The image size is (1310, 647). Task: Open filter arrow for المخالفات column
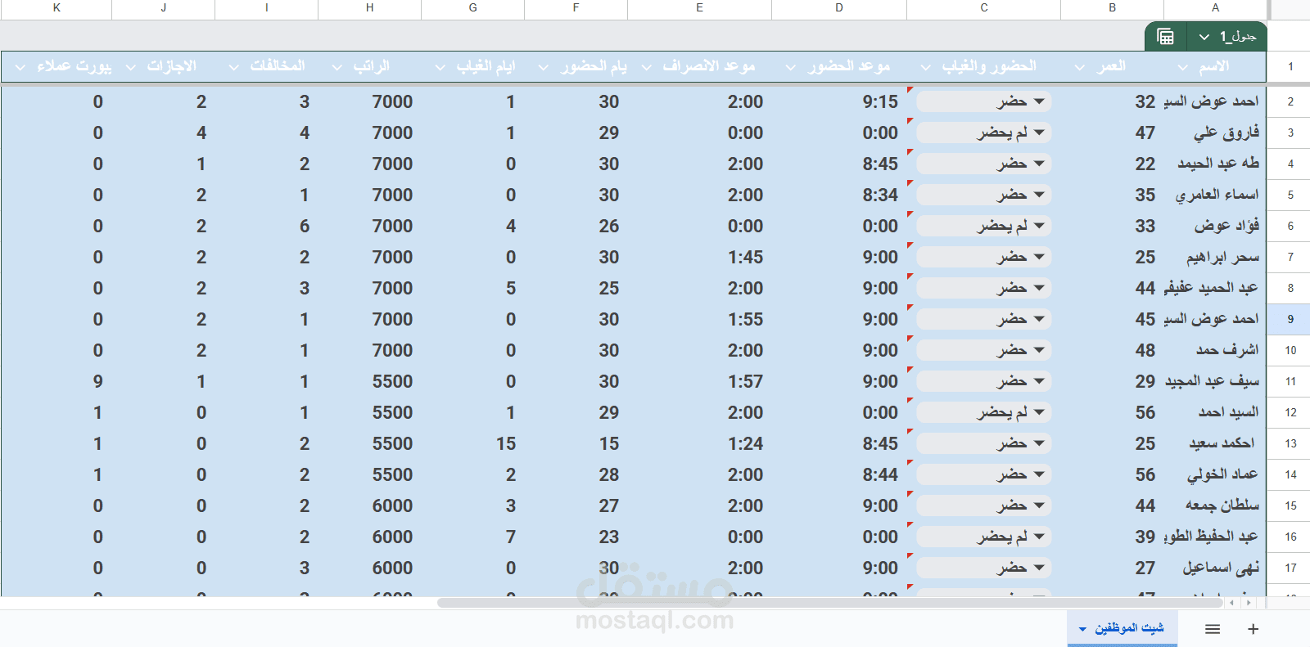click(234, 67)
